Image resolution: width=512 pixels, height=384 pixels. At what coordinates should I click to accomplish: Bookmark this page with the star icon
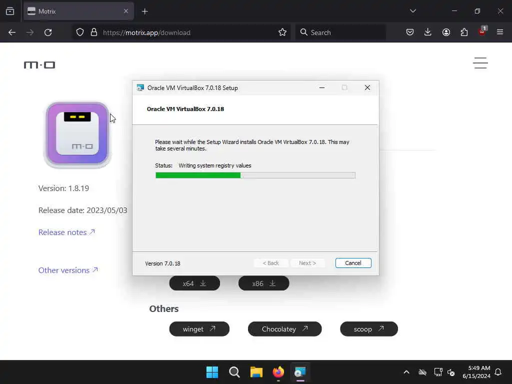click(x=282, y=32)
